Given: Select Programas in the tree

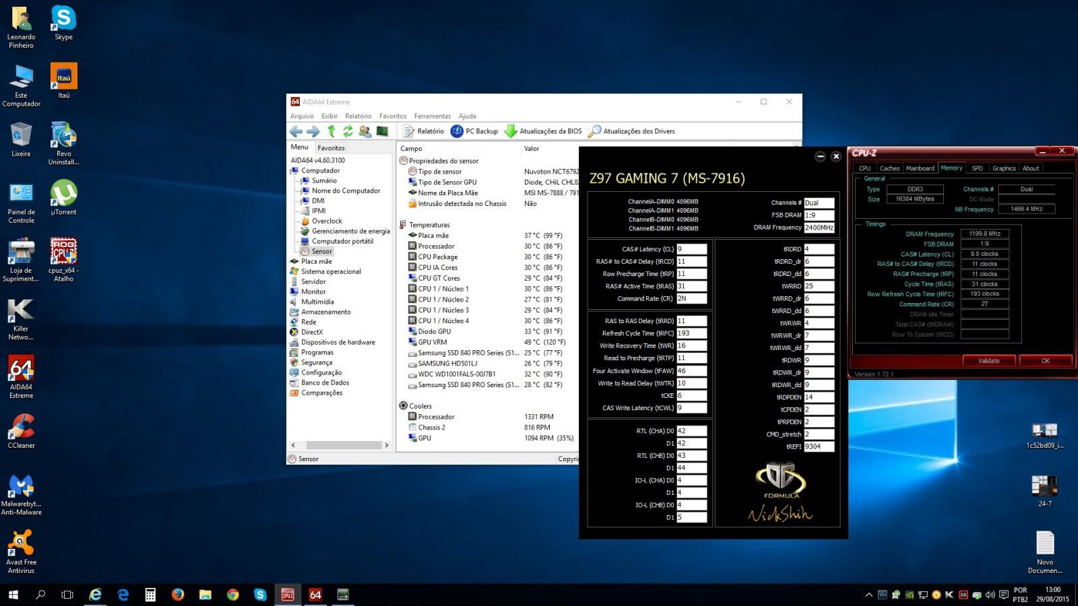Looking at the screenshot, I should [x=317, y=352].
